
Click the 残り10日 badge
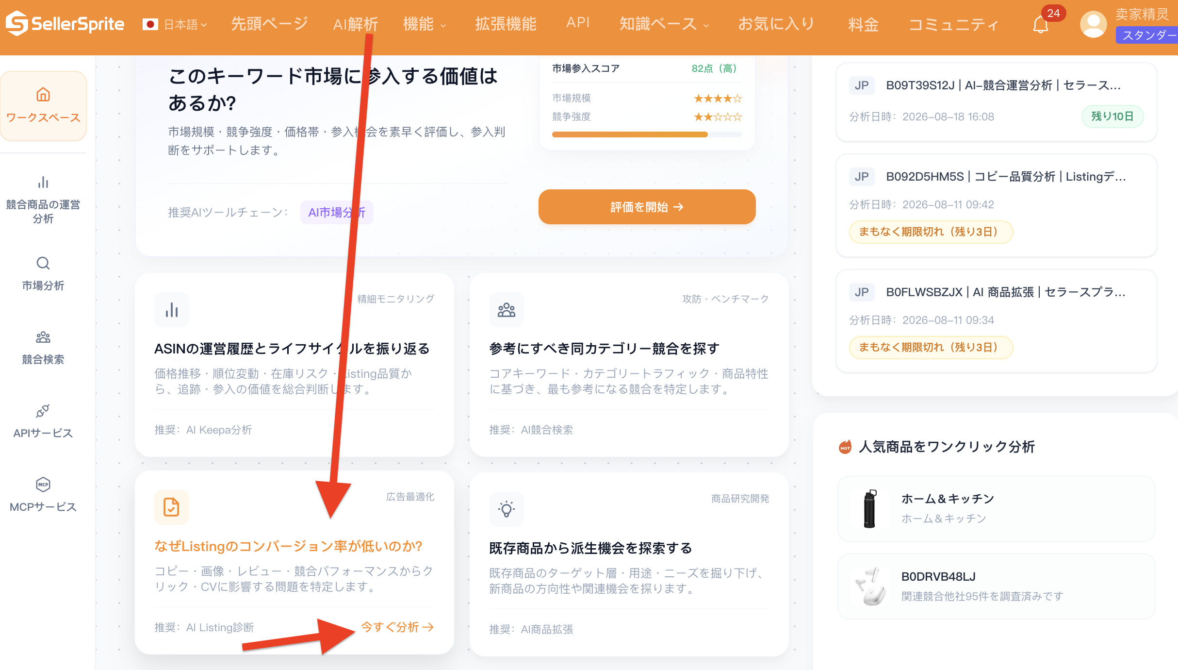(1112, 117)
